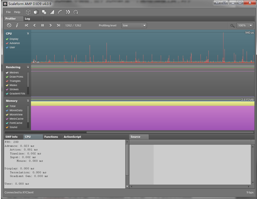The height and width of the screenshot is (199, 257).
Task: Open the SWF Info tab
Action: click(x=13, y=137)
